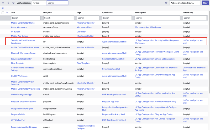Open 'Mobile Card Builder View Config' record
Viewport: 210px width, 130px height.
click(25, 89)
